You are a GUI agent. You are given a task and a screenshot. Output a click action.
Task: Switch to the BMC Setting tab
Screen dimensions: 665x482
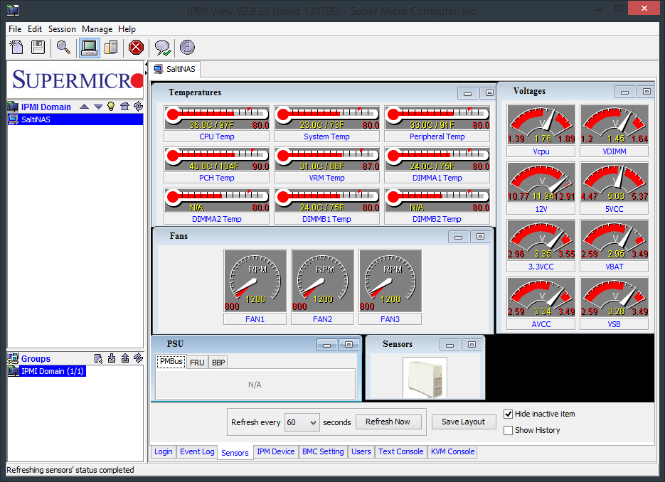323,451
